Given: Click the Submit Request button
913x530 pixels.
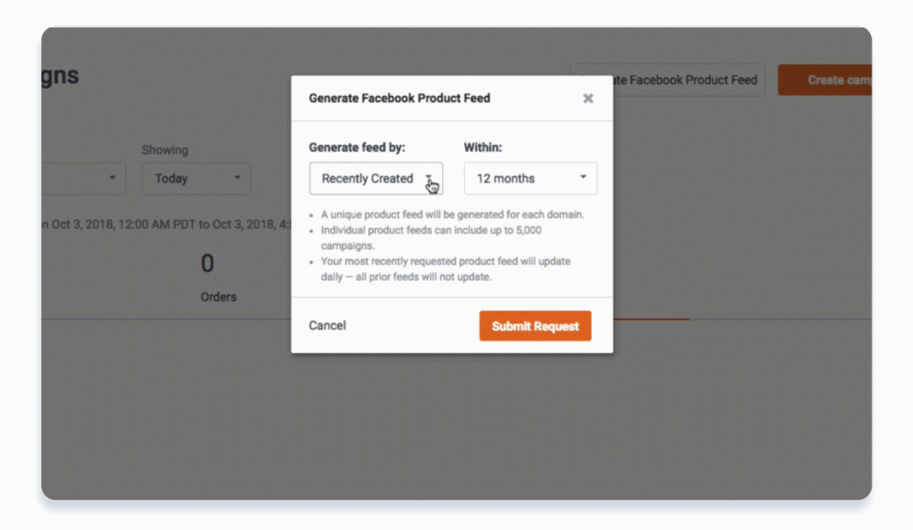Looking at the screenshot, I should (535, 326).
